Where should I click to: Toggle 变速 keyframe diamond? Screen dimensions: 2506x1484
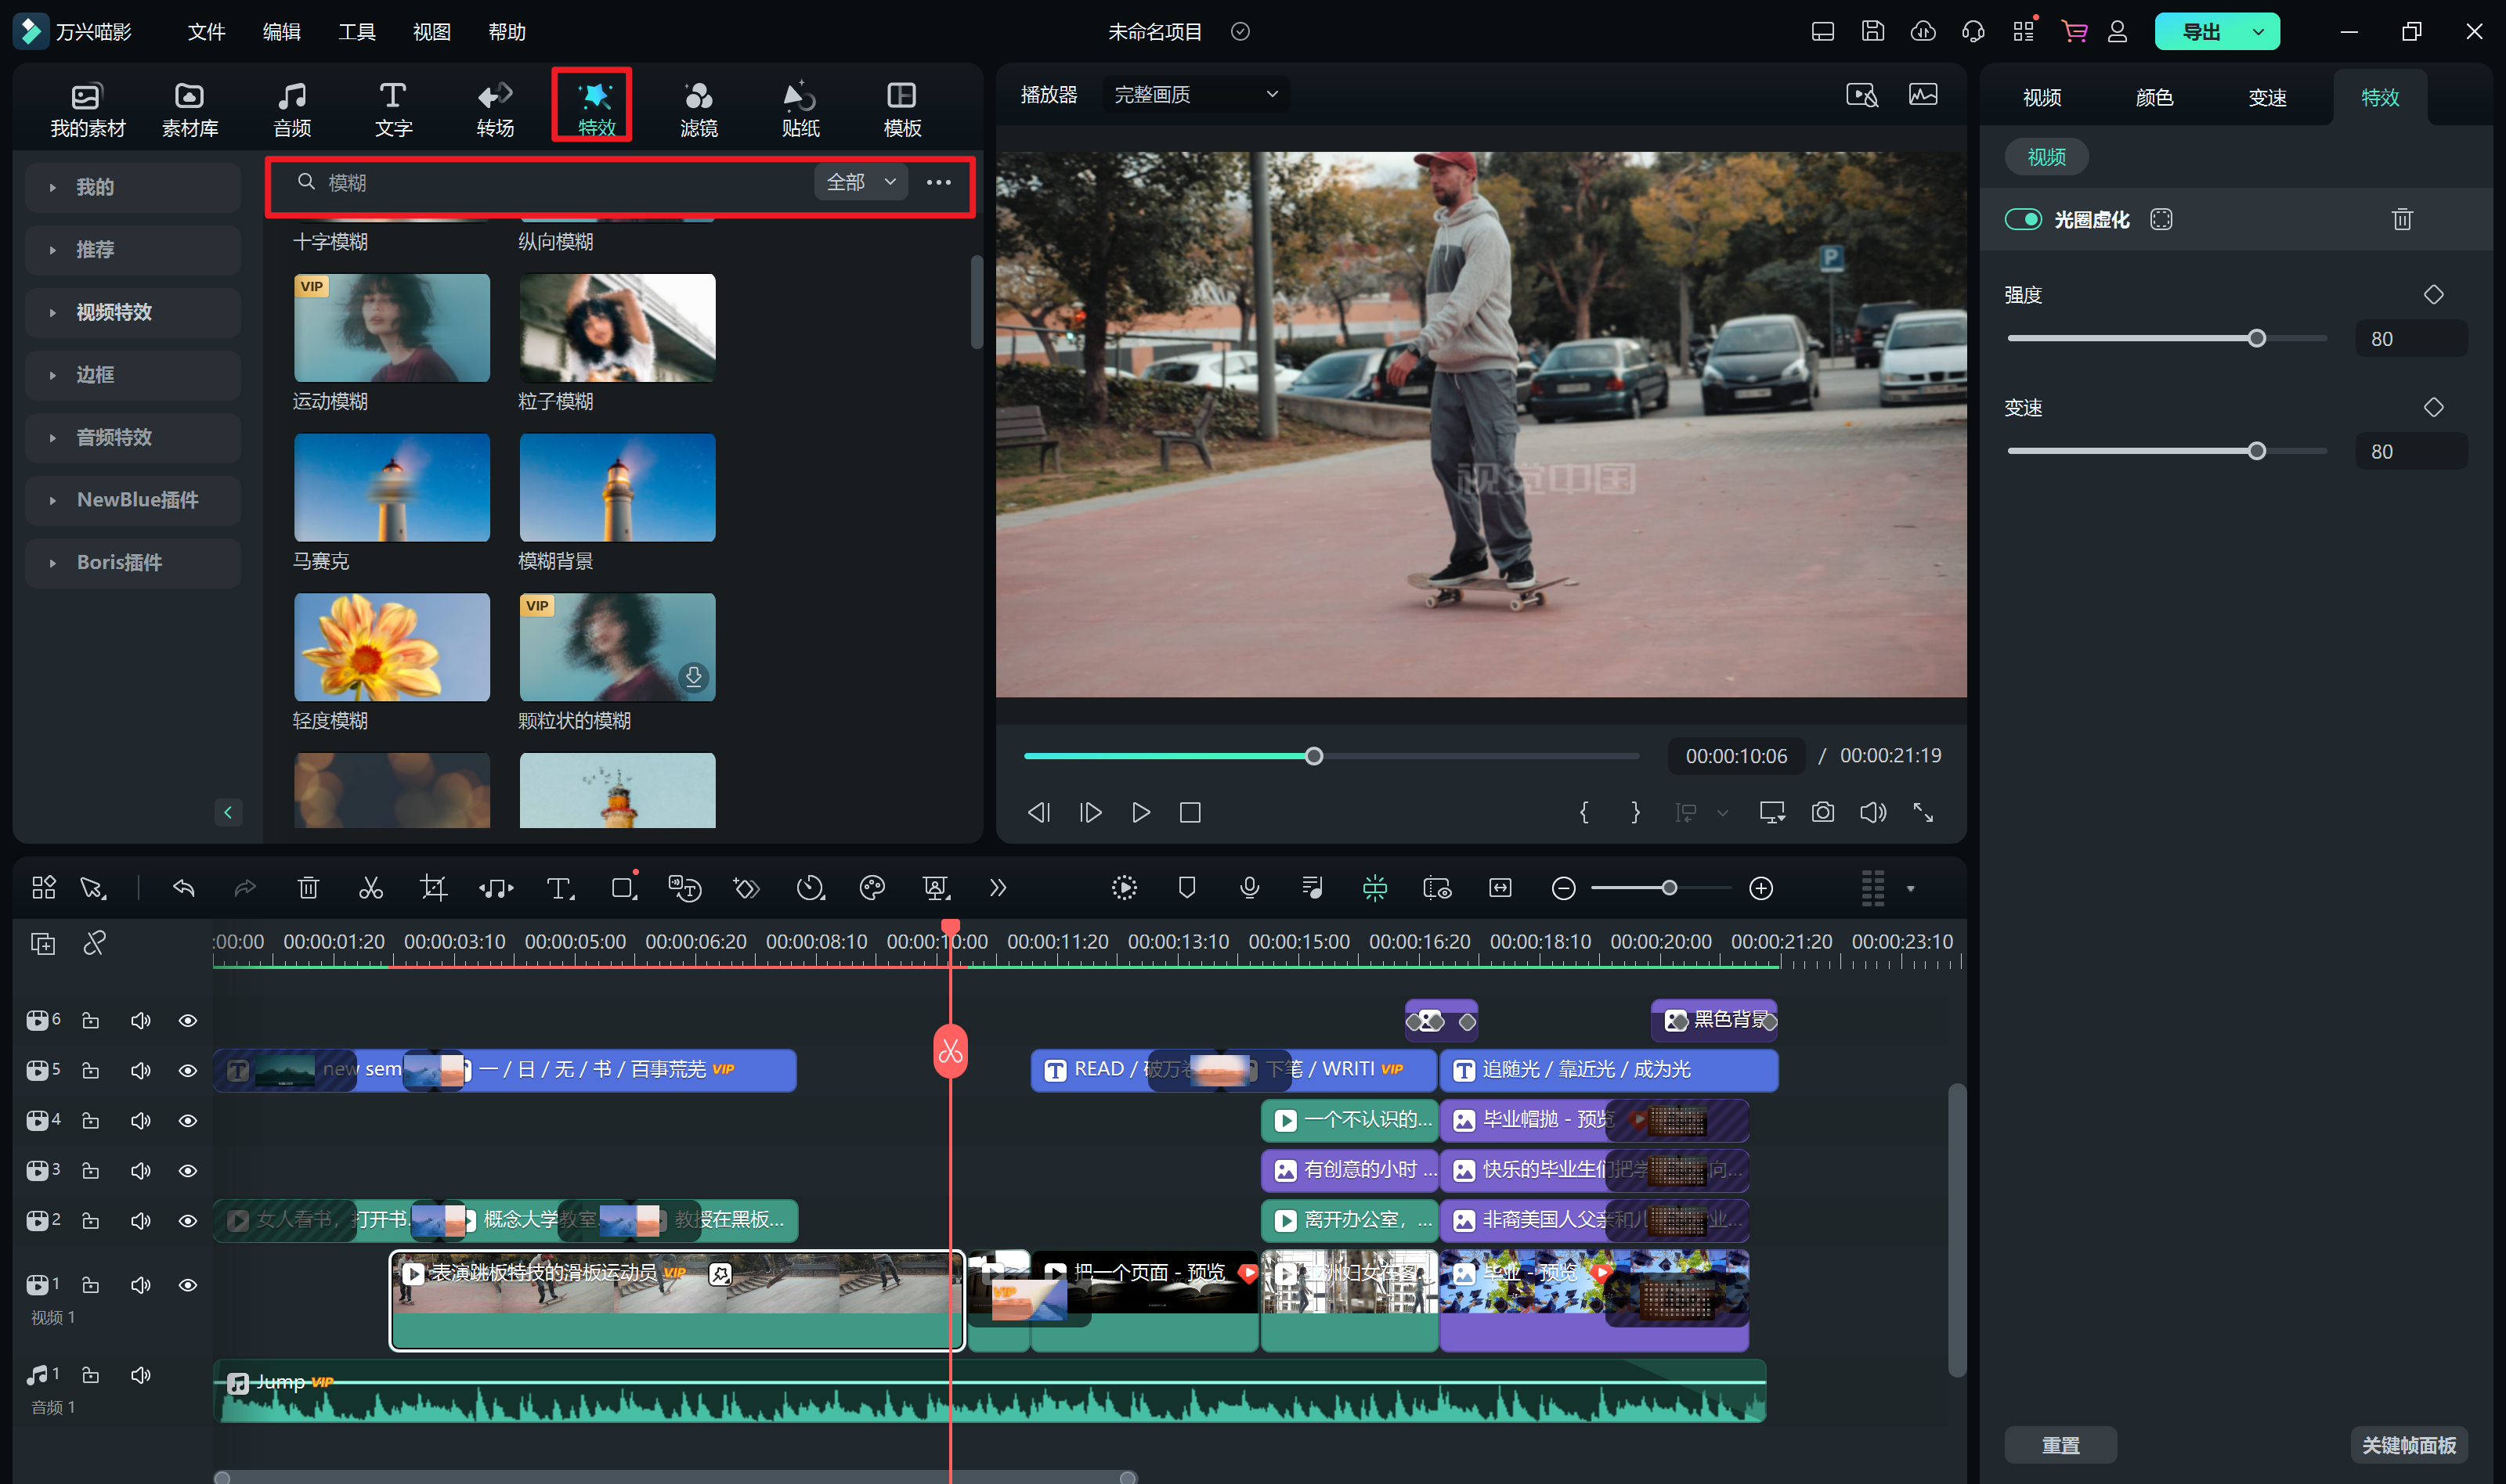pyautogui.click(x=2434, y=407)
